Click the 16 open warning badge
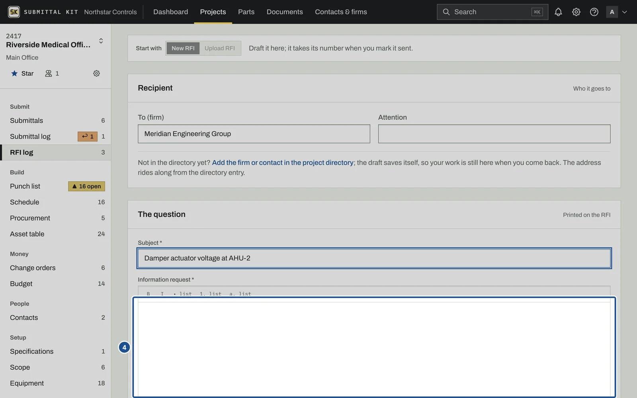The image size is (637, 398). click(x=87, y=186)
